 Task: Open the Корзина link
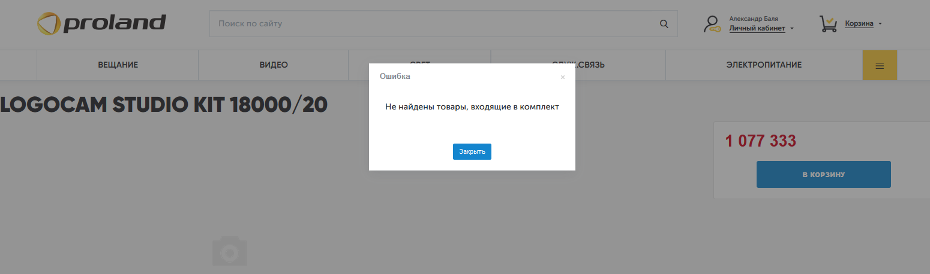point(859,24)
